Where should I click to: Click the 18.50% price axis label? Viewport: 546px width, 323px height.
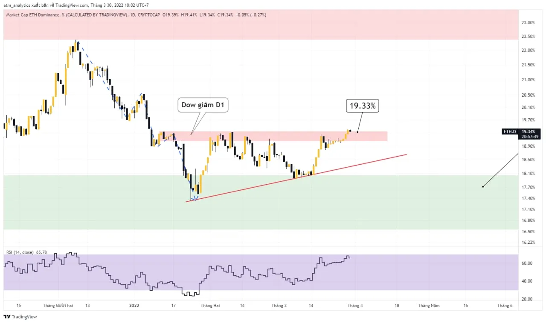coord(528,160)
